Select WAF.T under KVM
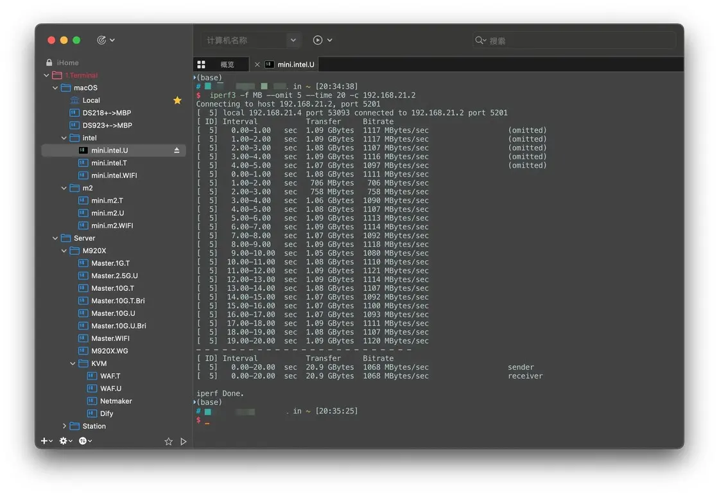Image resolution: width=719 pixels, height=495 pixels. click(x=110, y=376)
